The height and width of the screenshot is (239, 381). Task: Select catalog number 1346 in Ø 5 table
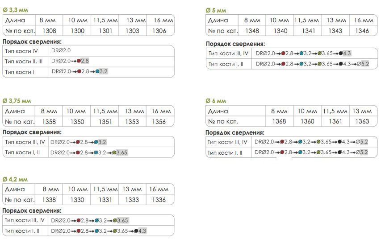coord(362,31)
